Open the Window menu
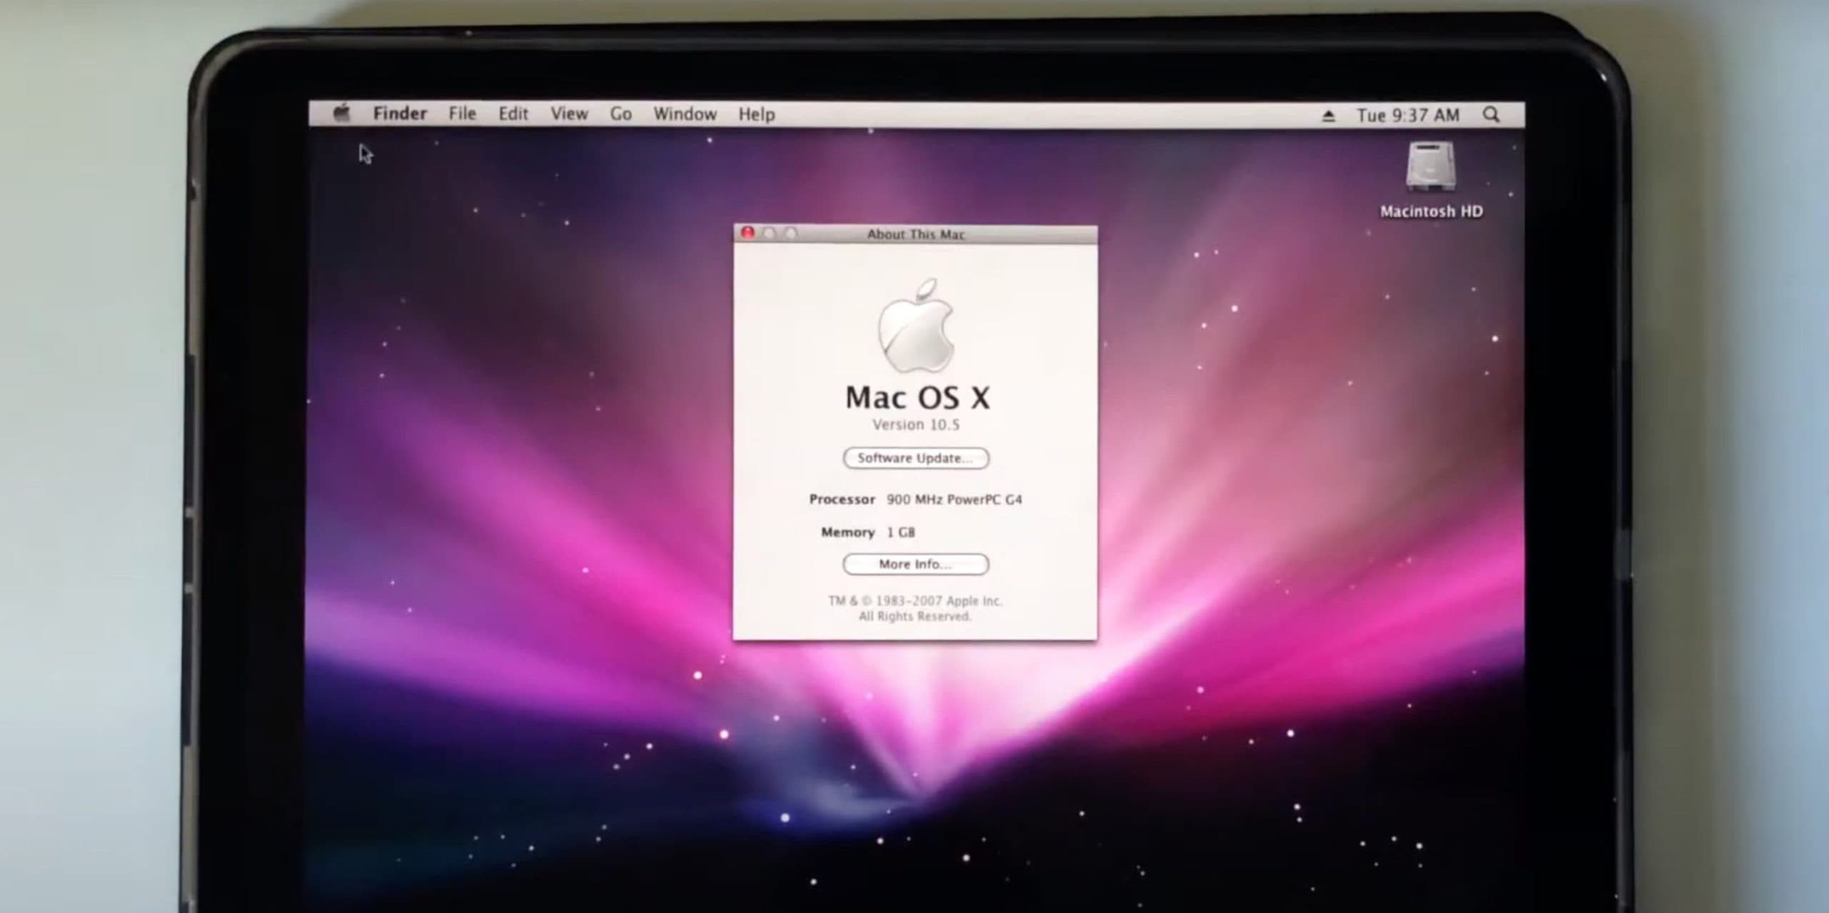 685,114
